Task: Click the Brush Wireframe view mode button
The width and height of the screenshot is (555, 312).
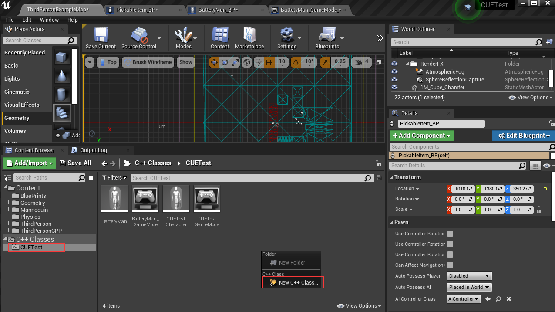Action: (x=148, y=62)
